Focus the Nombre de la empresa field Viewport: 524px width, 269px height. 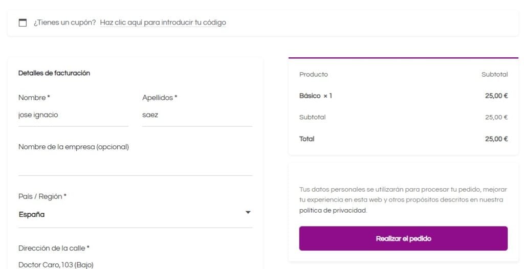point(135,164)
